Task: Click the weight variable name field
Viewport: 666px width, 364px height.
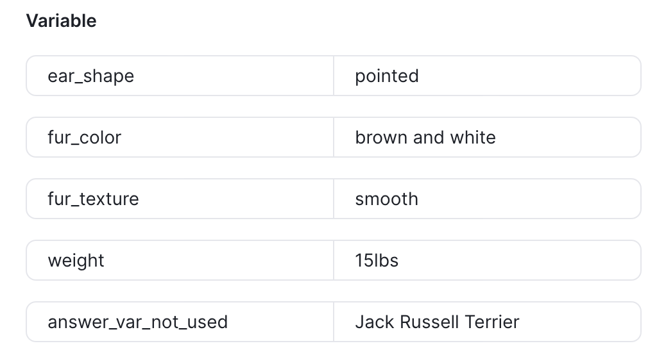Action: click(x=180, y=260)
